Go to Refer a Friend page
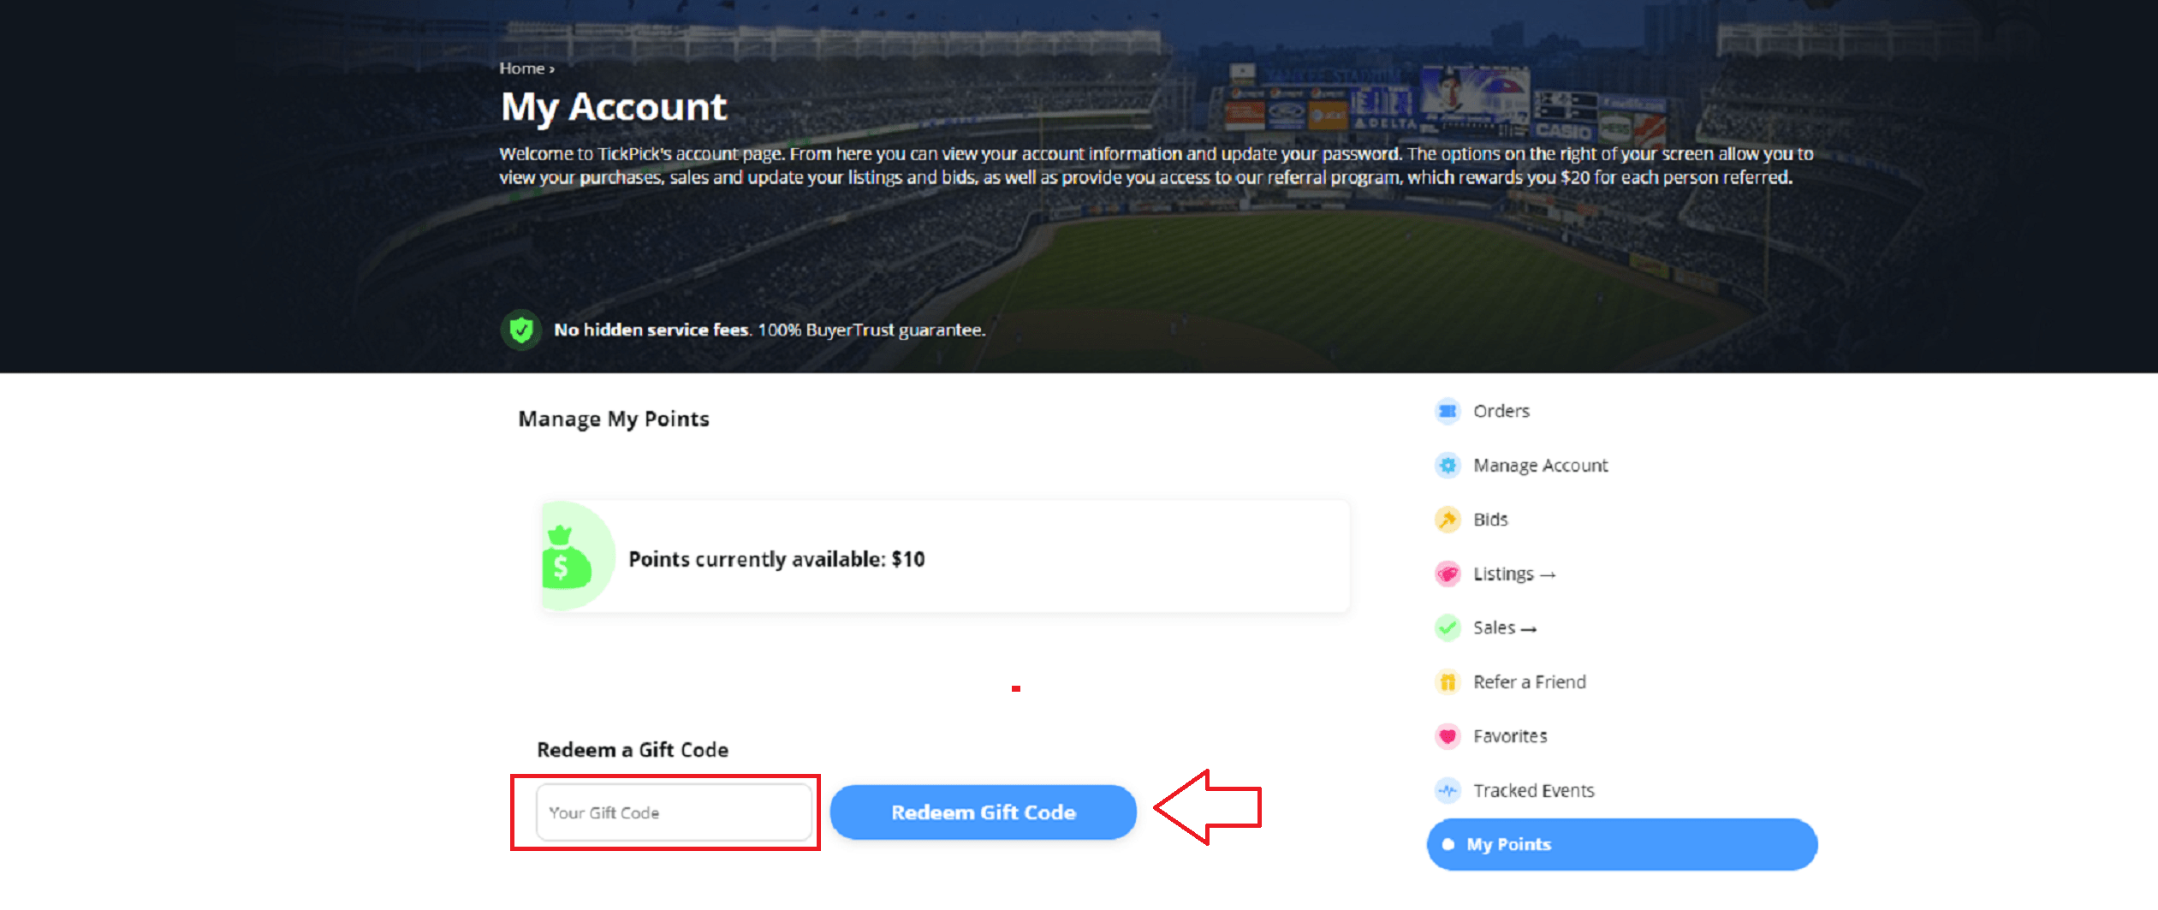Screen dimensions: 2158x910 point(1529,681)
